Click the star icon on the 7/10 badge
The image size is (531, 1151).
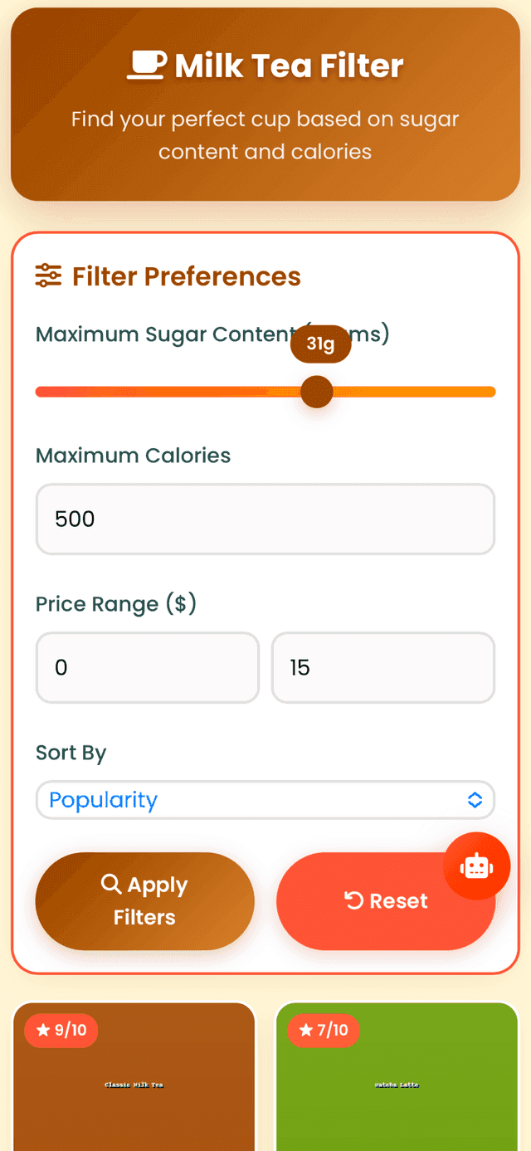(304, 1030)
